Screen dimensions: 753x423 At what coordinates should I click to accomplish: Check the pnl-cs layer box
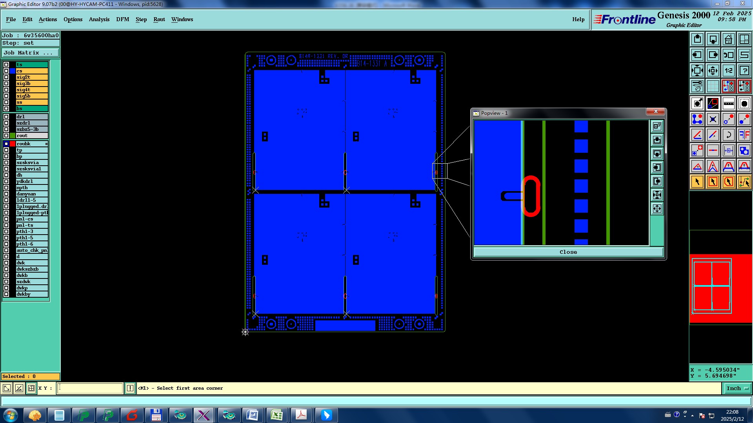(6, 219)
